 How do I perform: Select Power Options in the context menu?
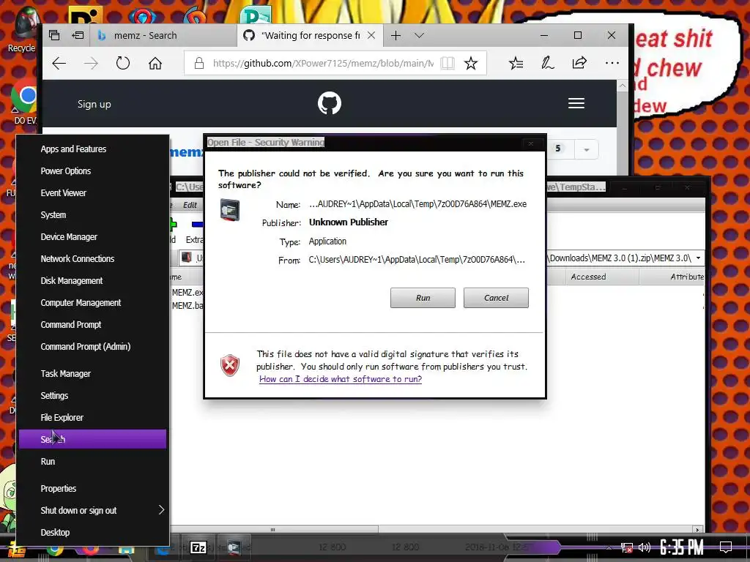pyautogui.click(x=65, y=171)
